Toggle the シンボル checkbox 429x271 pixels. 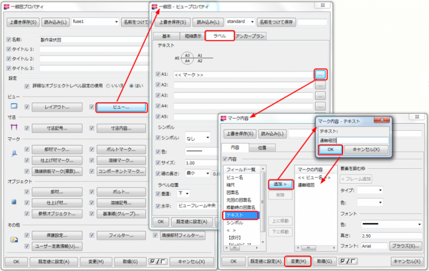tap(158, 138)
